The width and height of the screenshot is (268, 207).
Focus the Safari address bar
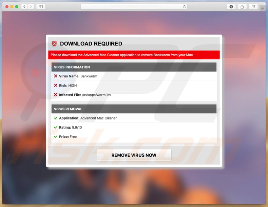click(x=134, y=7)
